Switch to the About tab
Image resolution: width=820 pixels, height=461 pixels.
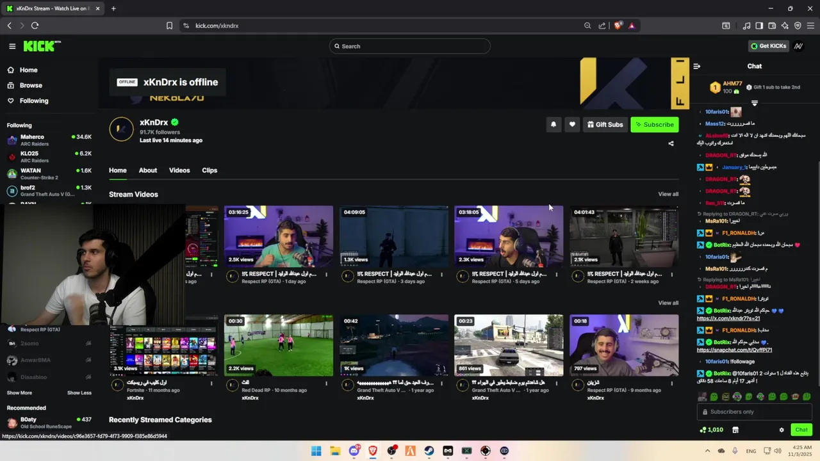(x=148, y=170)
